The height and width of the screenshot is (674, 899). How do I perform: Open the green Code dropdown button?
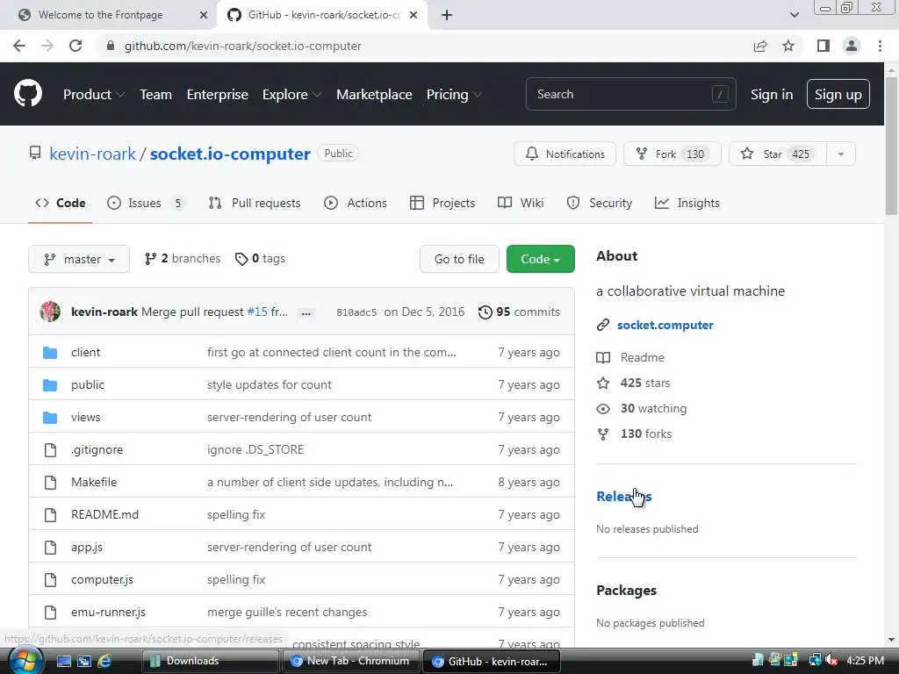(x=540, y=259)
